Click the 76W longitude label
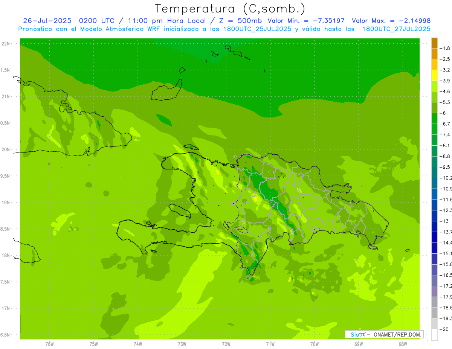 click(49, 344)
